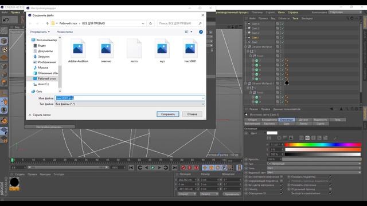Open Тень dropdown in light attributes
This screenshot has height=206, width=367.
314,168
